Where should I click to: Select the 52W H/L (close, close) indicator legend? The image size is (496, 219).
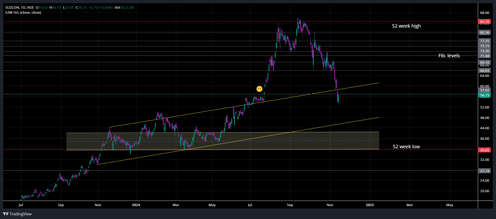click(23, 13)
